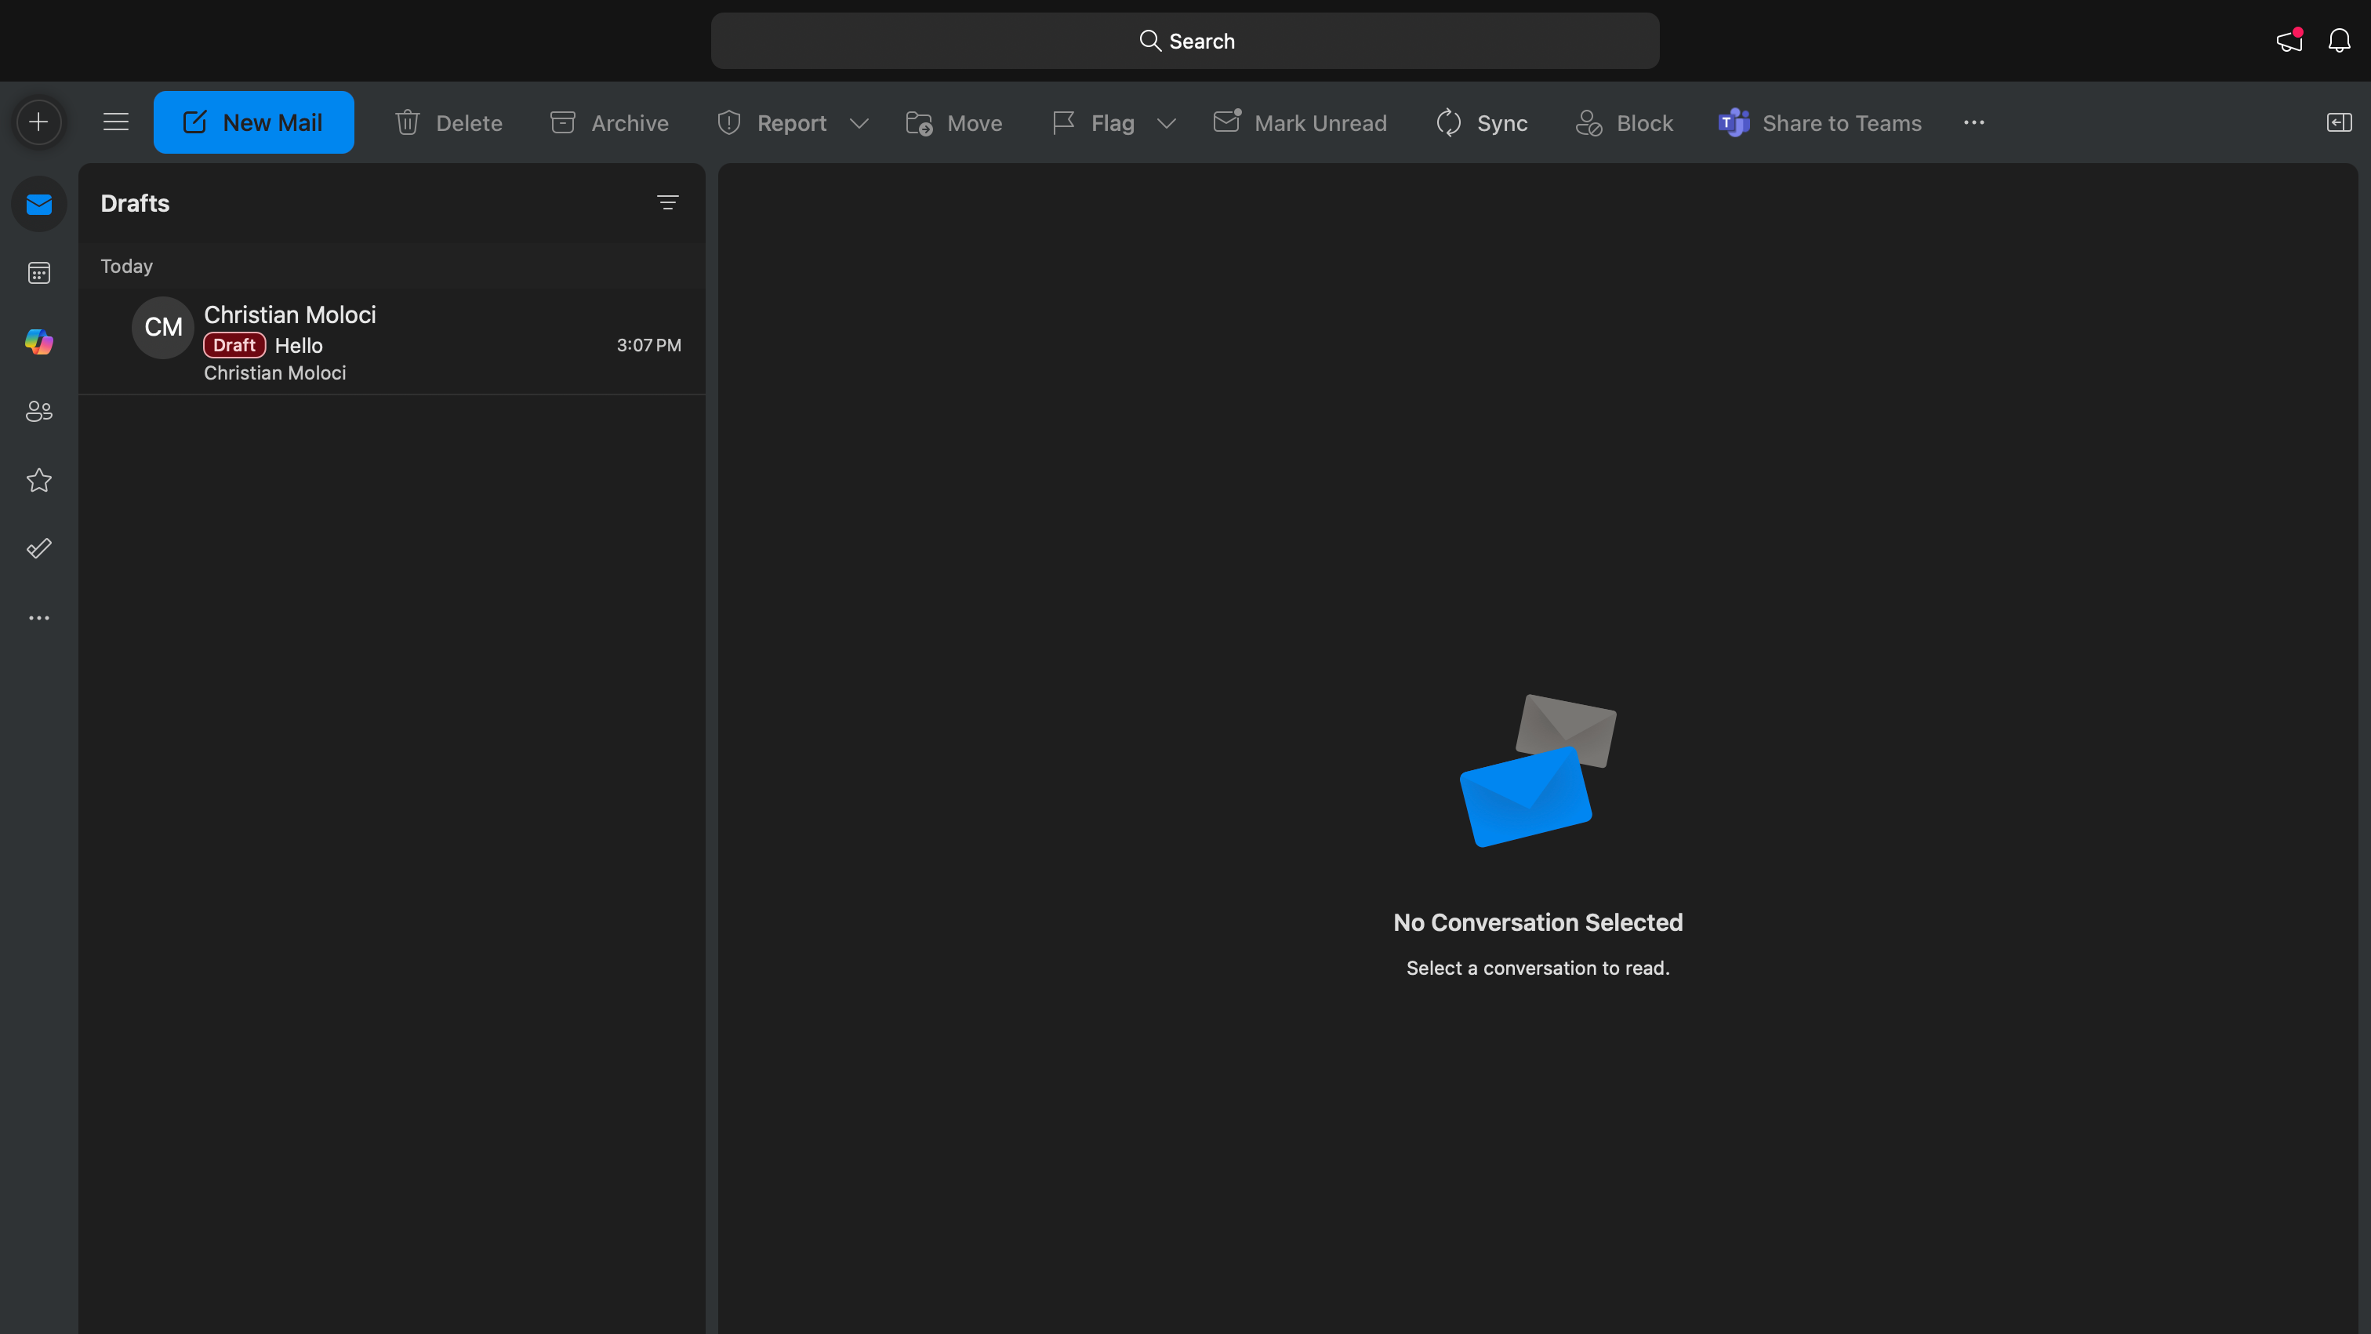Screen dimensions: 2371x1334
Task: Open the megaphone what's new icon
Action: [x=2289, y=41]
